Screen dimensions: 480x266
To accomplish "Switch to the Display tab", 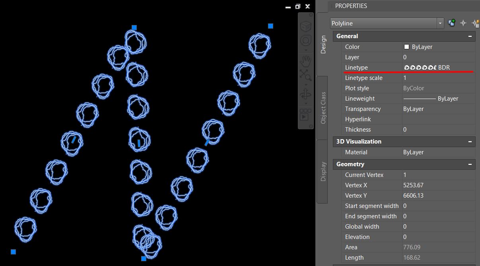I will click(x=323, y=171).
